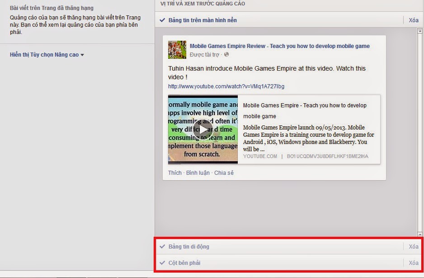Click the heading Bài viết trên Trang đã thăng hạng
This screenshot has height=278, width=424.
[52, 8]
